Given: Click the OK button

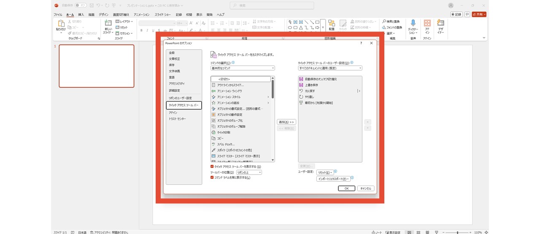Looking at the screenshot, I should 347,189.
